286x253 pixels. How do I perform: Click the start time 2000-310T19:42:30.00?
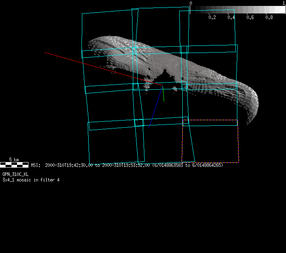click(x=69, y=165)
